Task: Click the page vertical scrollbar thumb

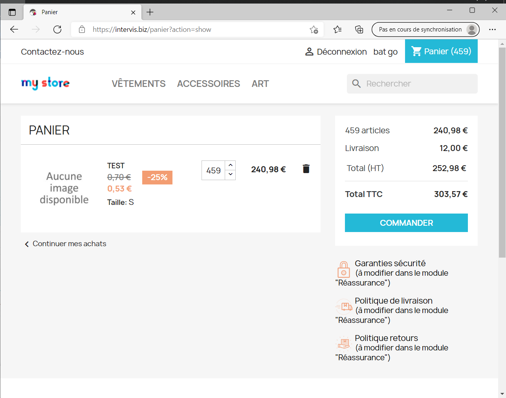Action: 502,153
